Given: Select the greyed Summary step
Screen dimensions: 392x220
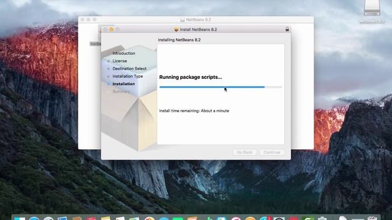Looking at the screenshot, I should pyautogui.click(x=121, y=92).
